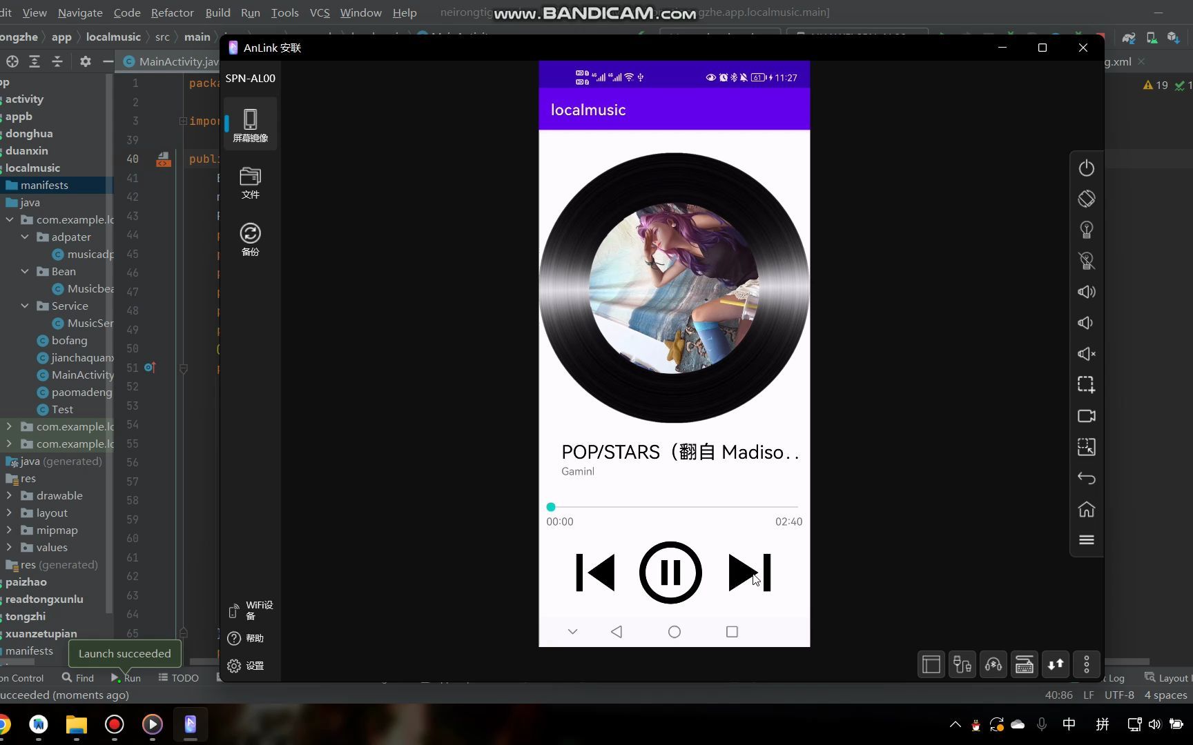Click the power icon in AnLink sidebar

(x=1086, y=168)
